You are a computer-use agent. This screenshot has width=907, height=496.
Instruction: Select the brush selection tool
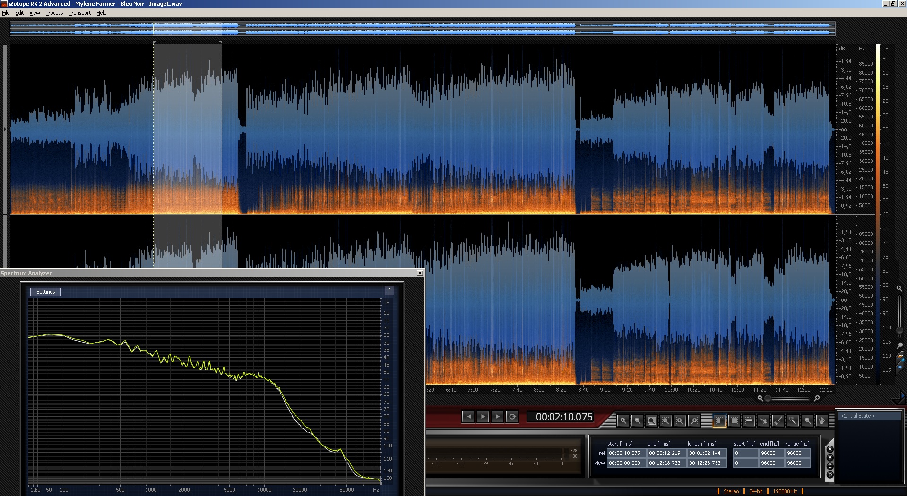pos(778,420)
